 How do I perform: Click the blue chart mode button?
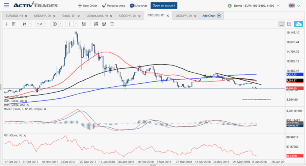[x=299, y=24]
